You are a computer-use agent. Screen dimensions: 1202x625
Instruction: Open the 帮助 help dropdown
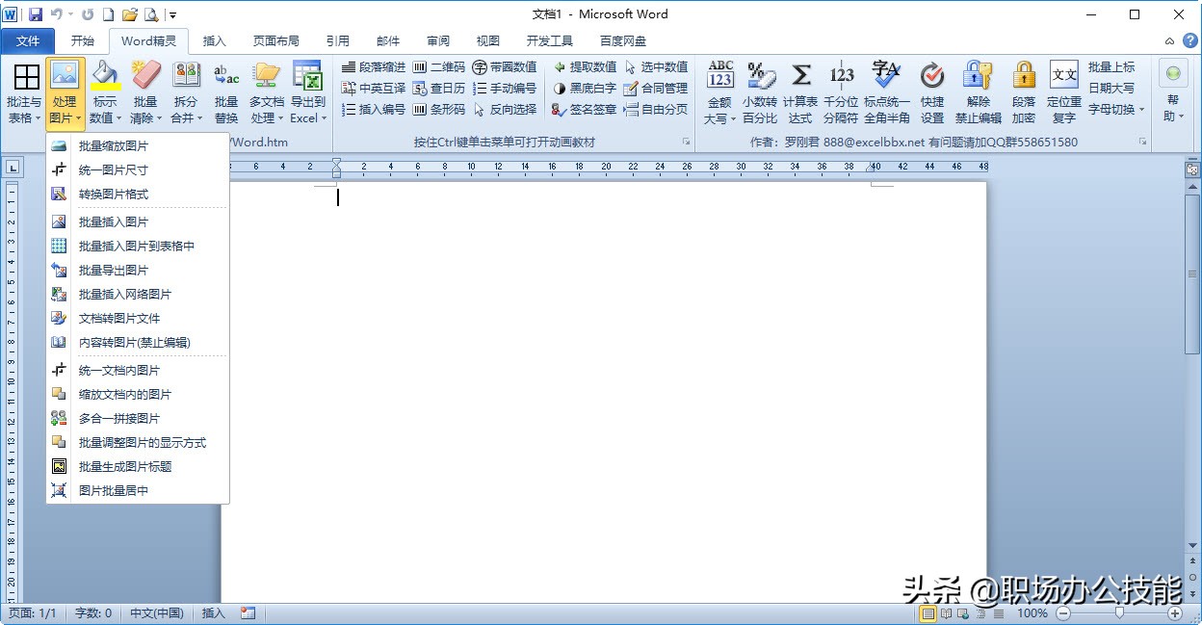point(1172,93)
